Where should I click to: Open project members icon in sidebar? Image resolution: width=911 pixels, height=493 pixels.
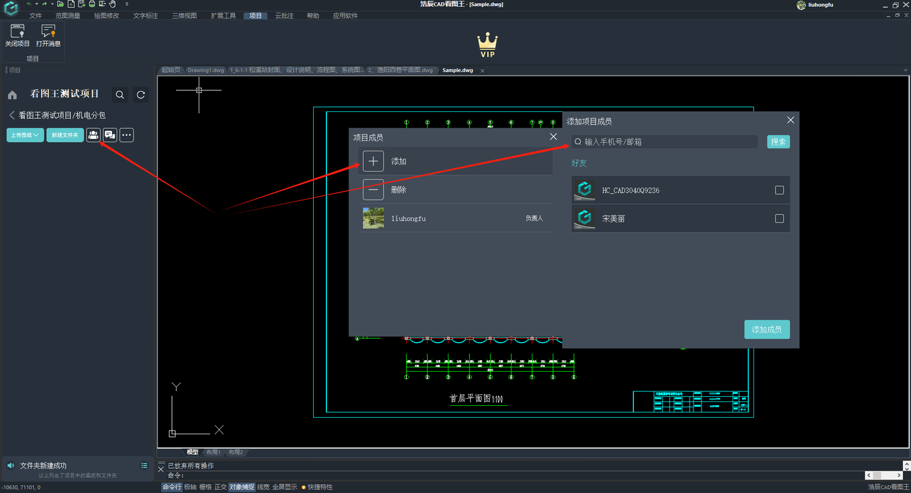[x=94, y=135]
